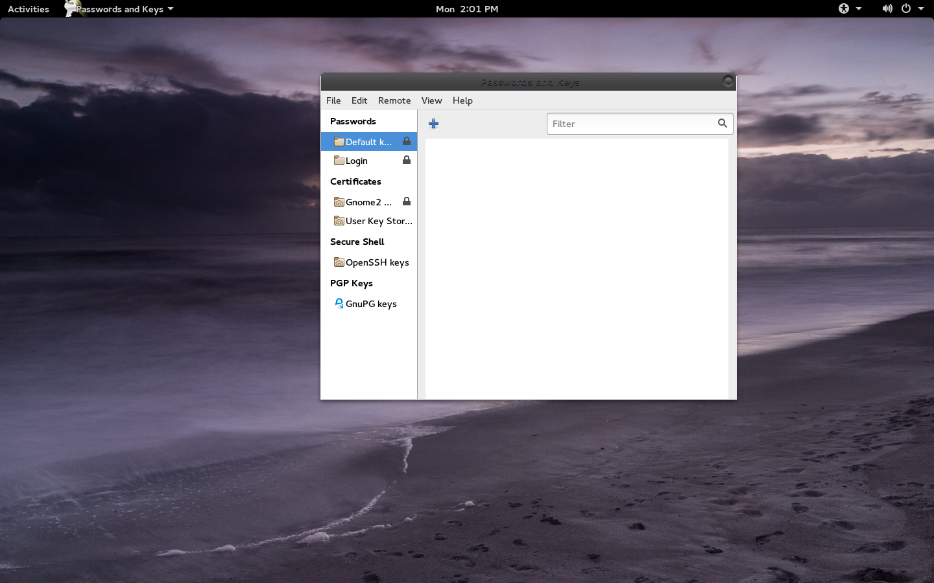Open the Edit menu

pos(359,100)
